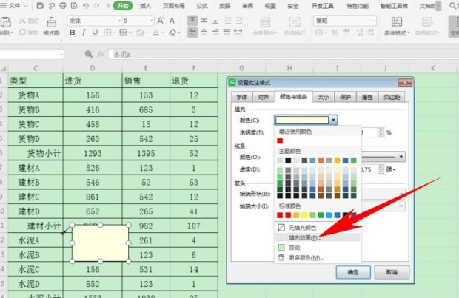The height and width of the screenshot is (298, 459).
Task: Open the Name Box dropdown
Action: [x=61, y=54]
